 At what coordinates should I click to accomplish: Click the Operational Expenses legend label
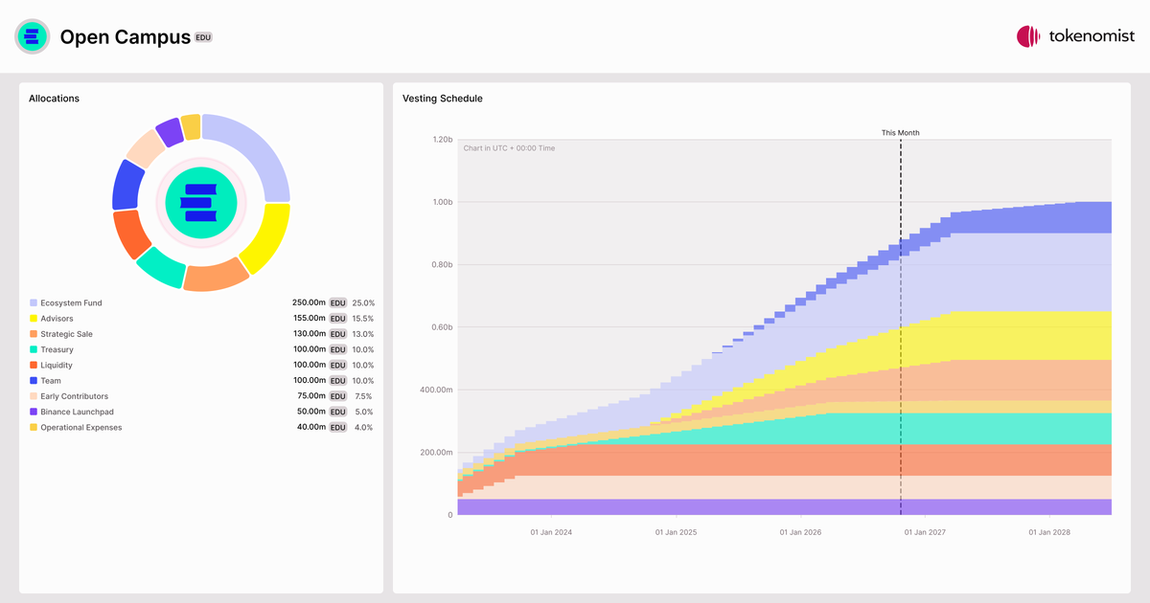[81, 428]
